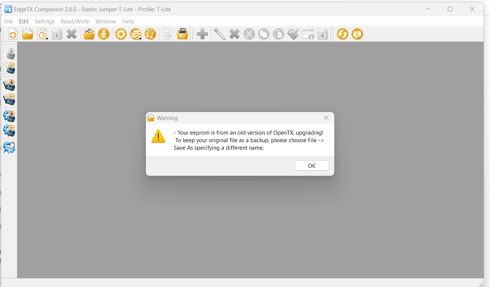Open Companion settings with the gear icon
Image resolution: width=490 pixels, height=287 pixels.
point(121,34)
